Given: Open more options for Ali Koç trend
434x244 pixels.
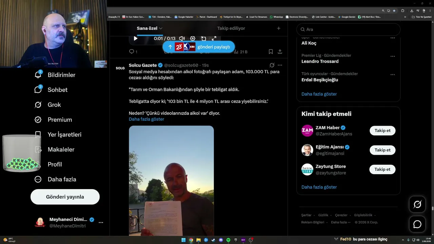Looking at the screenshot, I should point(393,38).
